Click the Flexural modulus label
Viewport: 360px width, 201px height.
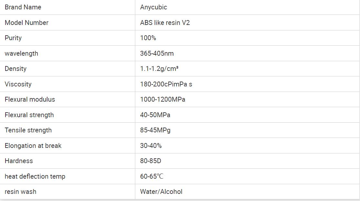click(x=30, y=99)
